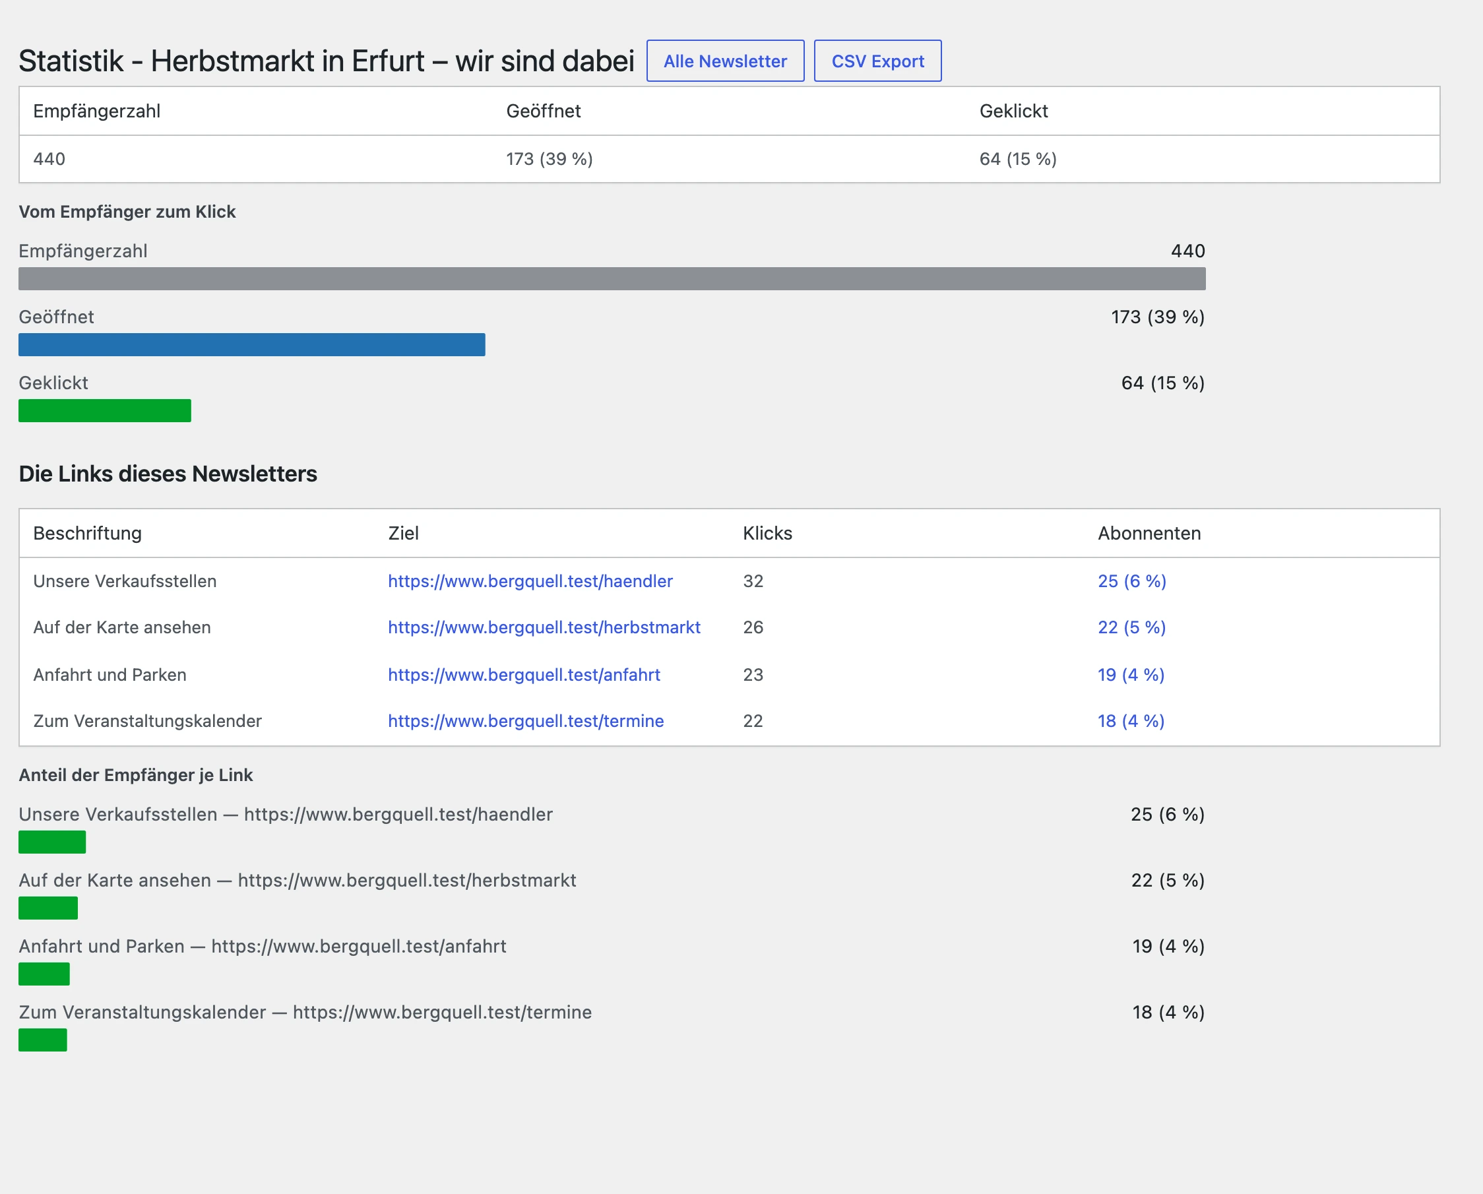
Task: Click the green bar for Anfahrt und Parken
Action: [x=44, y=974]
